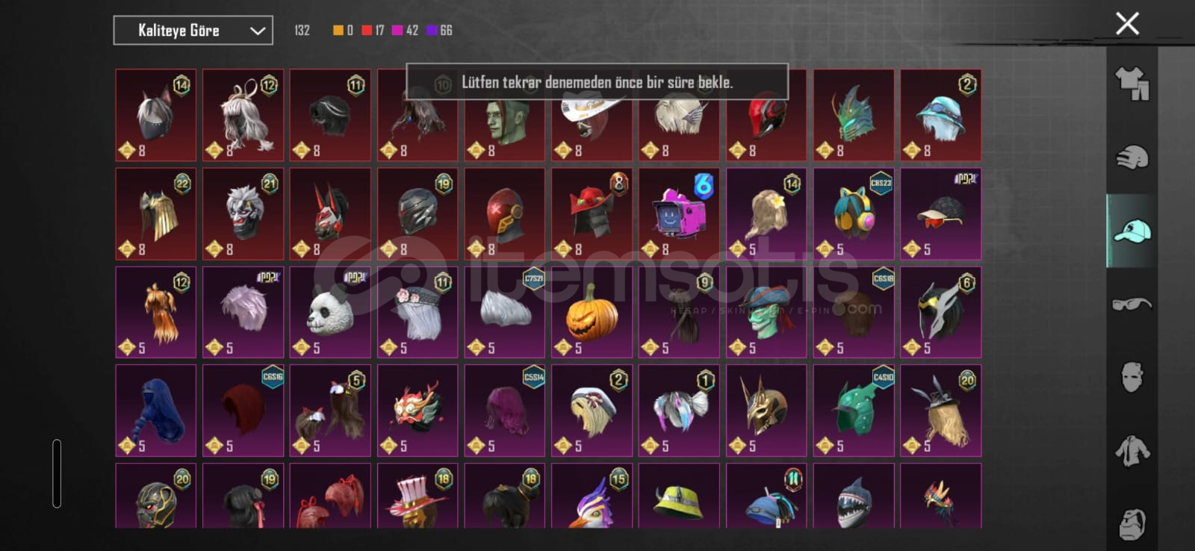
Task: Open the outfit sets category icon
Action: click(x=1132, y=84)
